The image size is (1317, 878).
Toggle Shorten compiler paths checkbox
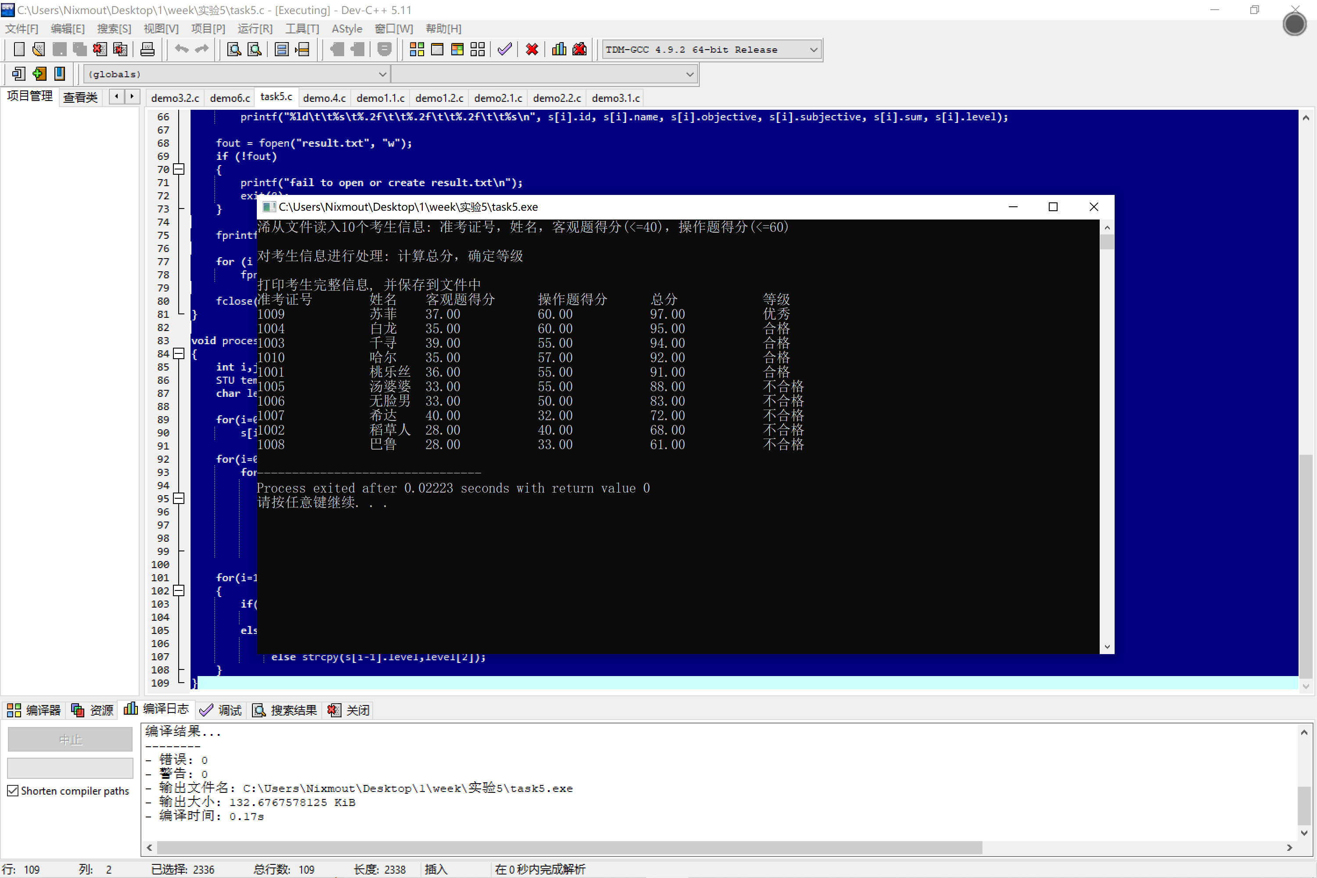(x=13, y=791)
